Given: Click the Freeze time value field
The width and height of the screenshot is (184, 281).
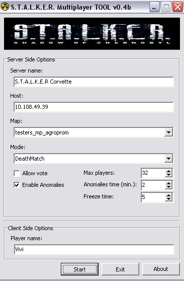Looking at the screenshot, I should [153, 197].
